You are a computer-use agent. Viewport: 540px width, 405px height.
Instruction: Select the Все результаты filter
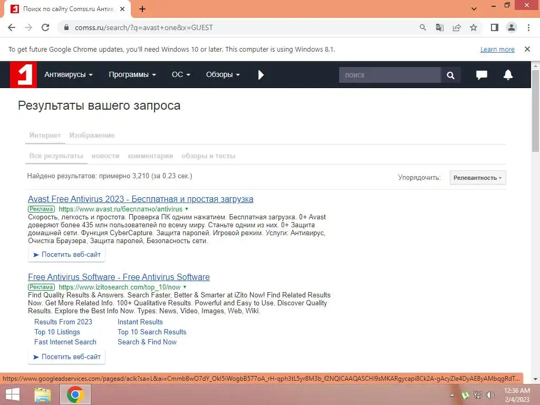56,156
